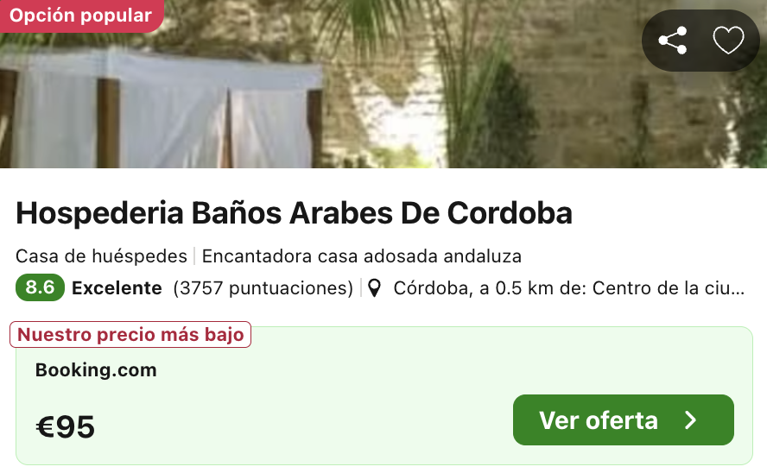
Task: Click the green Booking.com deal card
Action: tap(384, 396)
